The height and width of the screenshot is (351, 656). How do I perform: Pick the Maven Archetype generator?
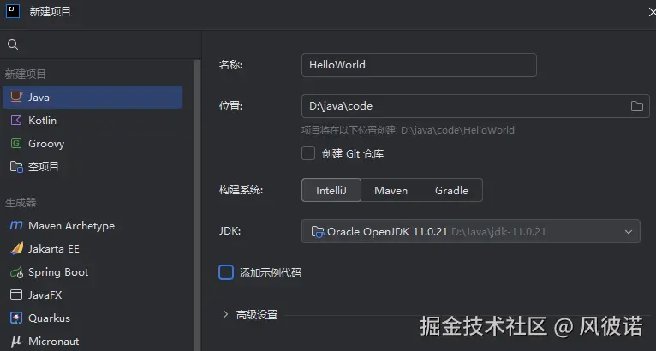point(92,225)
